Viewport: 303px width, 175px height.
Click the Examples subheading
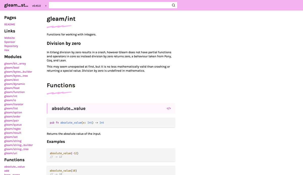click(x=56, y=142)
